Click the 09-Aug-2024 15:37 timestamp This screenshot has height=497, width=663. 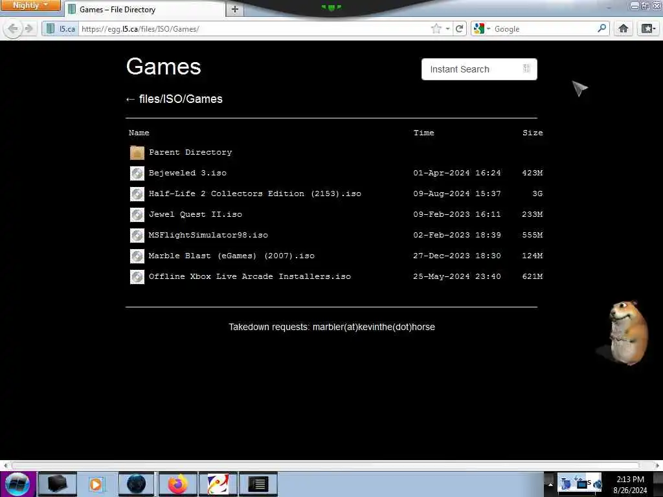coord(457,193)
